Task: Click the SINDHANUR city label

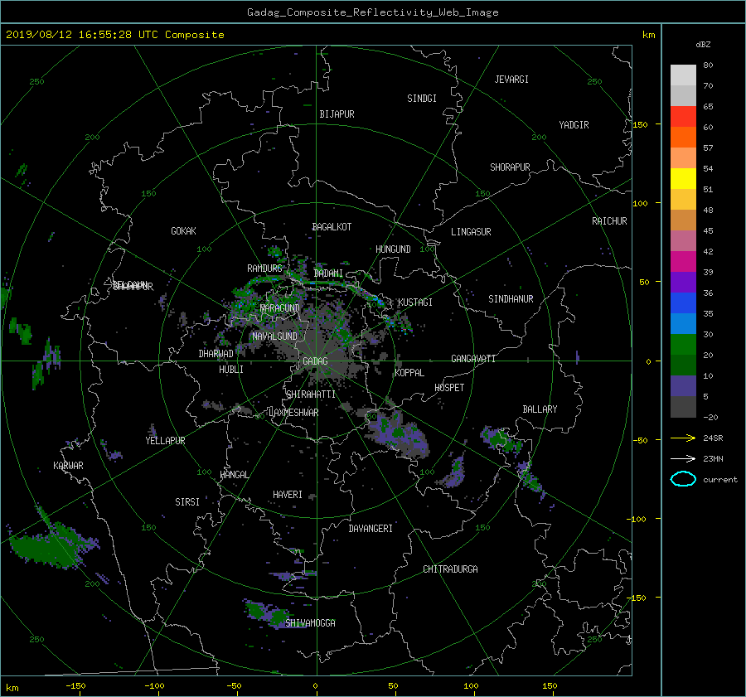Action: point(511,299)
